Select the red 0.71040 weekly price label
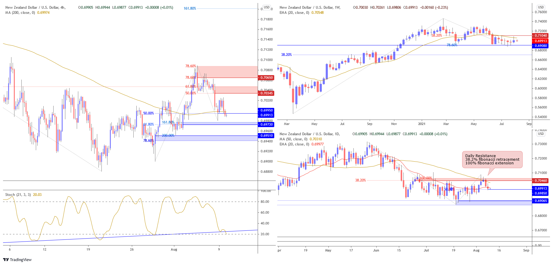The width and height of the screenshot is (553, 265). 540,35
